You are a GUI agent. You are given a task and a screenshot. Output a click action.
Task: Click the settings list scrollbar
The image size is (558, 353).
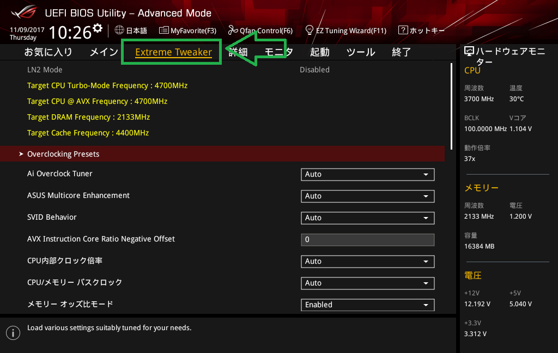click(451, 107)
